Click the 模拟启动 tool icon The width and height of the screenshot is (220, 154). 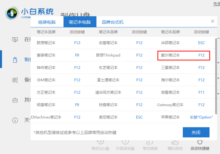point(175,142)
